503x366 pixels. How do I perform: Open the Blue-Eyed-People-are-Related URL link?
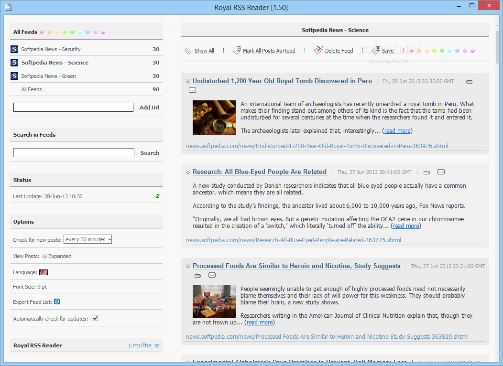294,240
